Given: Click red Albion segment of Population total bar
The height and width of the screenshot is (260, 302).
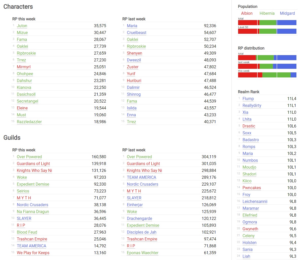Looking at the screenshot, I should pyautogui.click(x=247, y=23).
